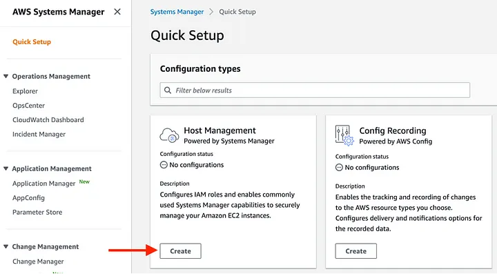Open Explorer from the sidebar
The height and width of the screenshot is (274, 497).
click(25, 91)
